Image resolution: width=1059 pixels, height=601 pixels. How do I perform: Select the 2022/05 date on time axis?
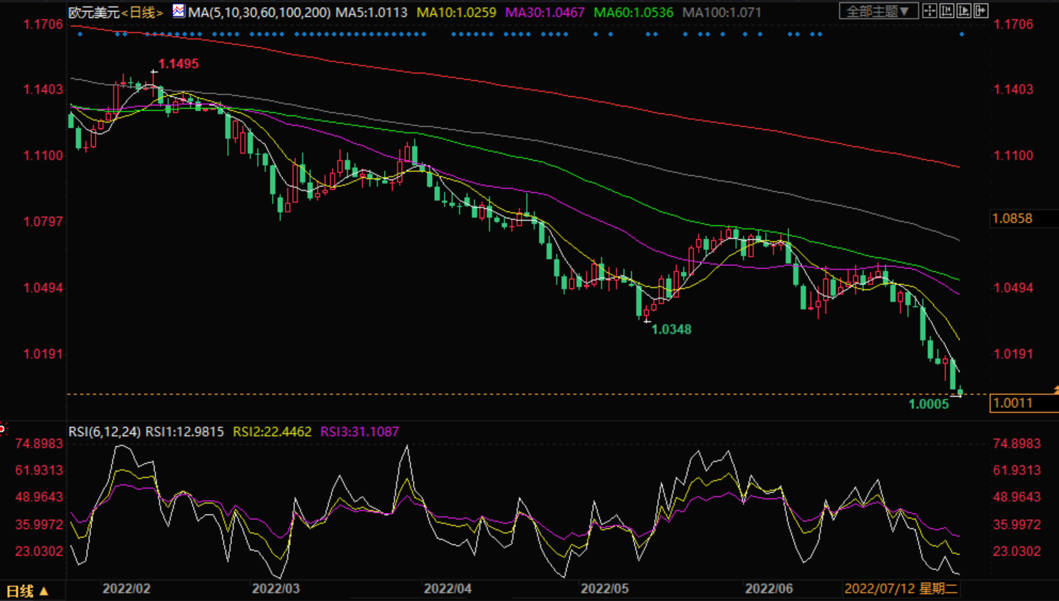point(604,589)
